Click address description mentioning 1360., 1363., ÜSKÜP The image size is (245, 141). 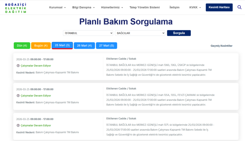(159, 70)
